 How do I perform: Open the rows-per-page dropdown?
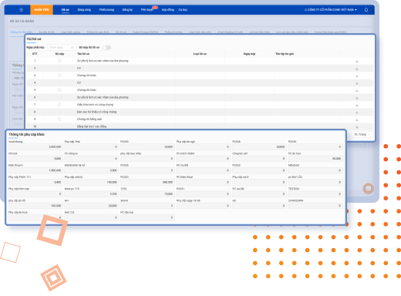pos(362,134)
